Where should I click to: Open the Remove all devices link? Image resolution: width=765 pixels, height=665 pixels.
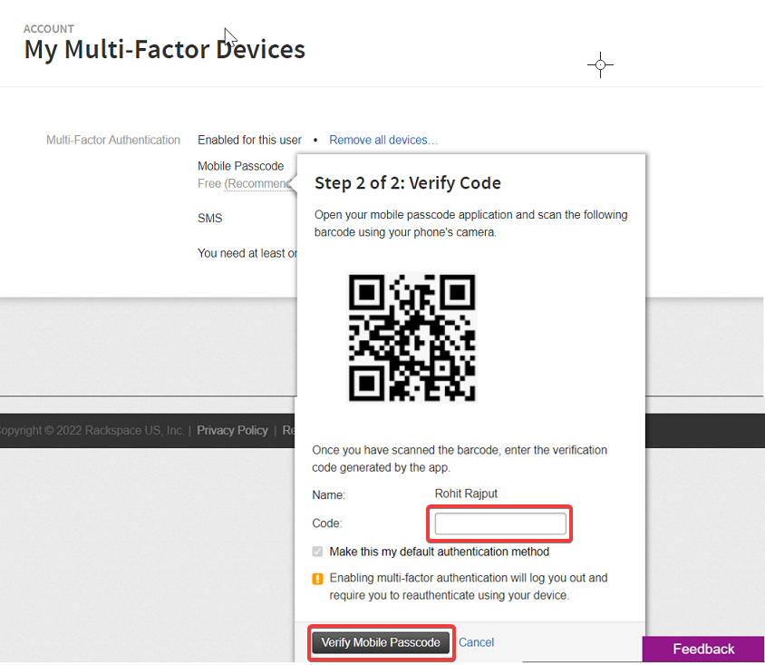(x=383, y=140)
